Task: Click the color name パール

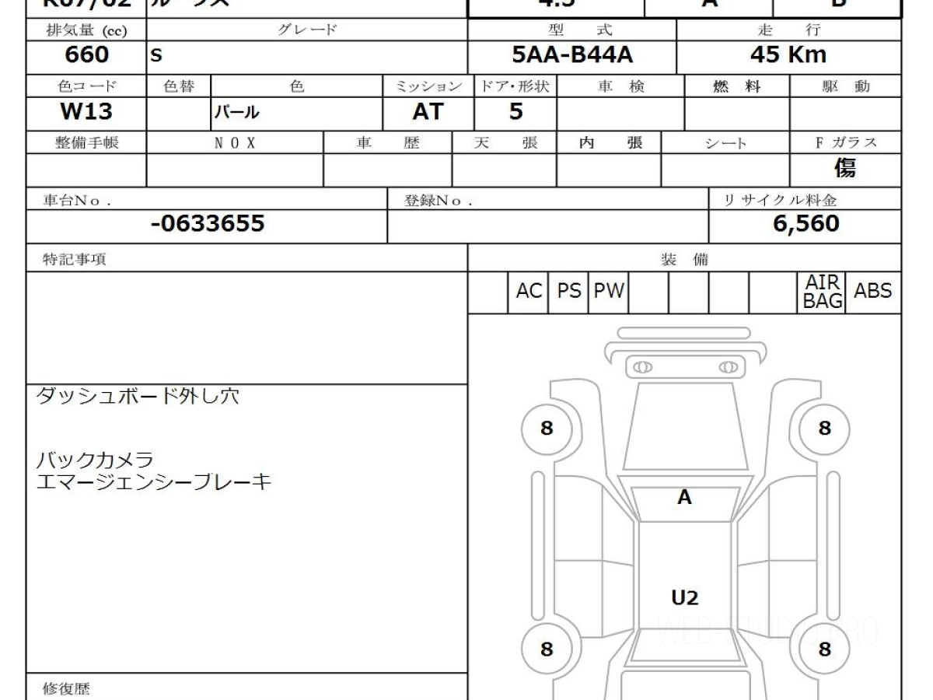Action: tap(236, 114)
